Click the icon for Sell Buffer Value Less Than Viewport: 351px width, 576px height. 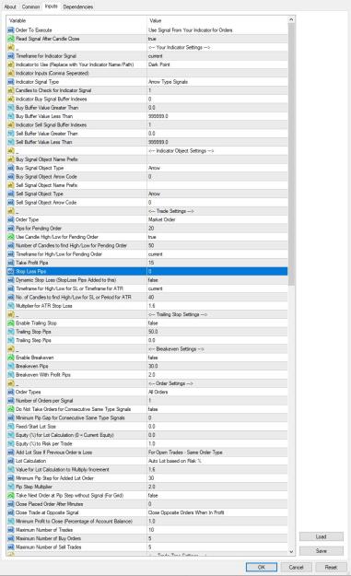pyautogui.click(x=11, y=142)
